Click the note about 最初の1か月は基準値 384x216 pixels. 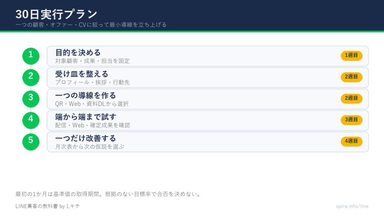pyautogui.click(x=108, y=194)
